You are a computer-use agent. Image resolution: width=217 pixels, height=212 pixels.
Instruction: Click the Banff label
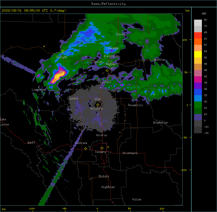pyautogui.click(x=31, y=143)
